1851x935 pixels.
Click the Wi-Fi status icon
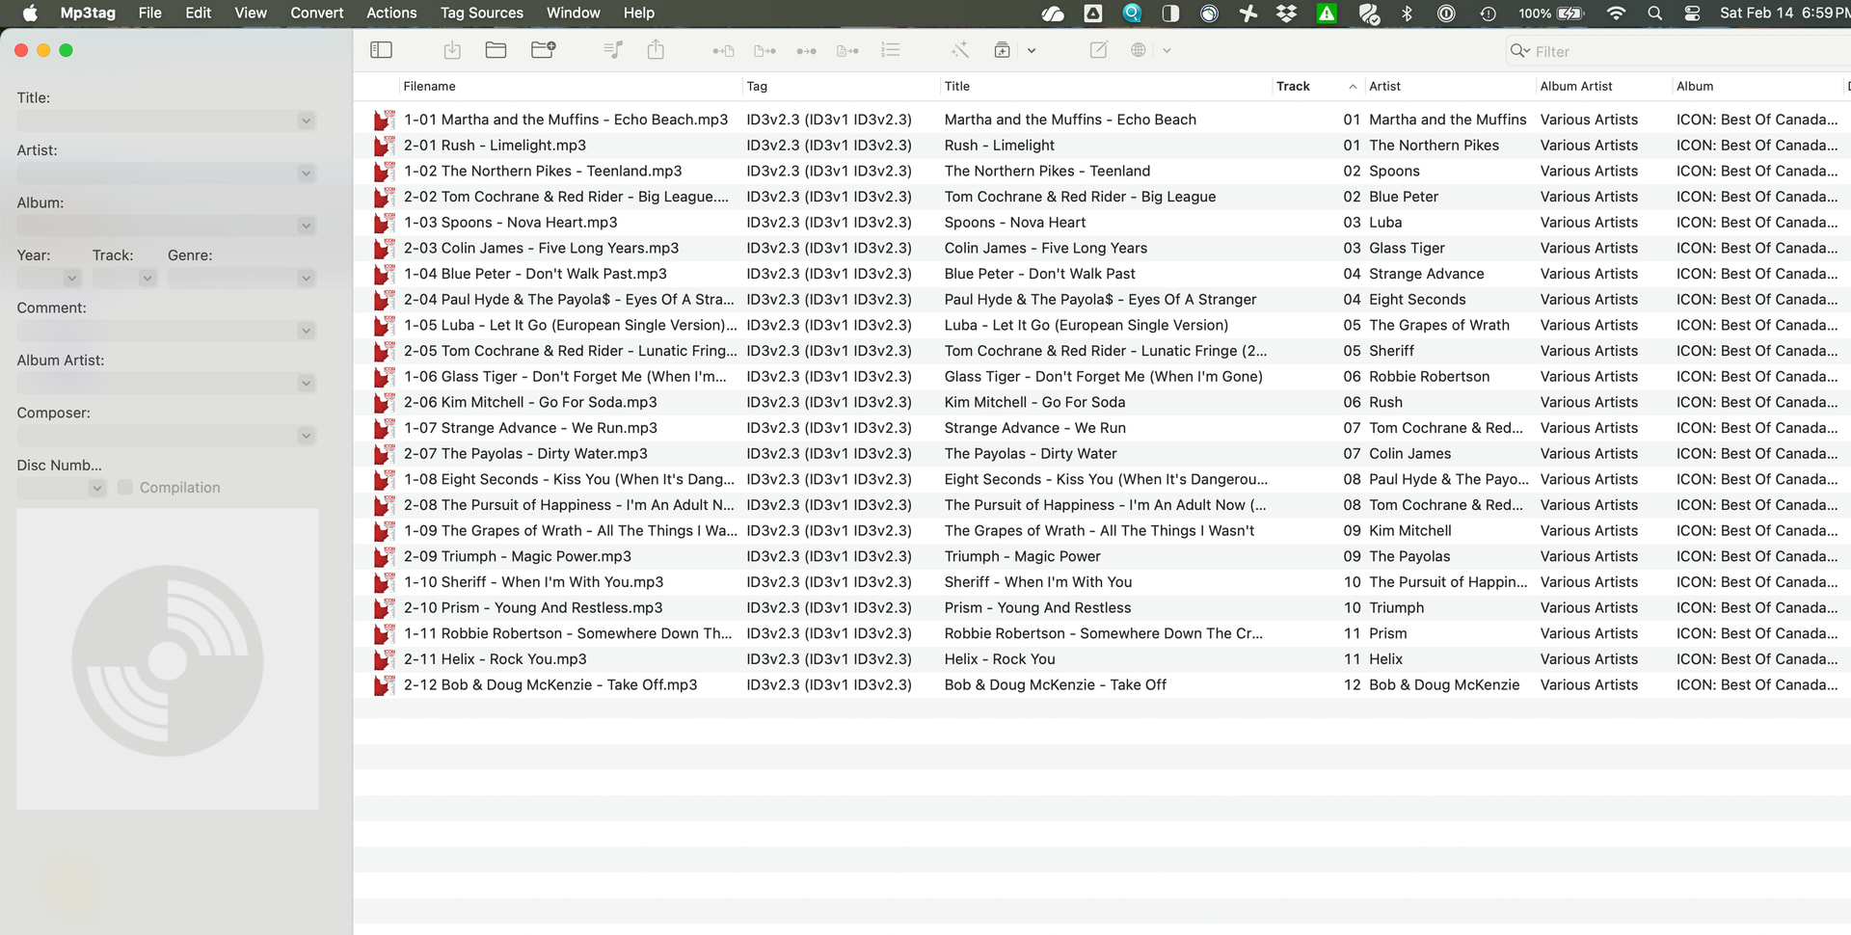1617,13
